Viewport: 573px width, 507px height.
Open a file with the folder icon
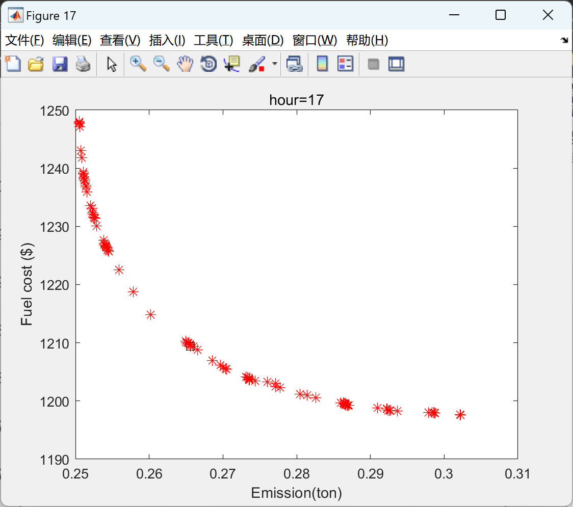click(x=36, y=64)
